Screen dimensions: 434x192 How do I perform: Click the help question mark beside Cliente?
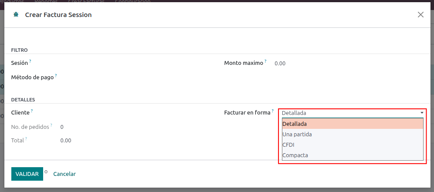point(32,111)
